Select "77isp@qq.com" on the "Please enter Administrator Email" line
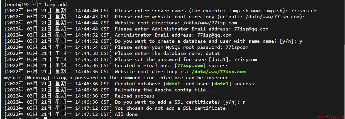This screenshot has height=119, width=345. (251, 29)
